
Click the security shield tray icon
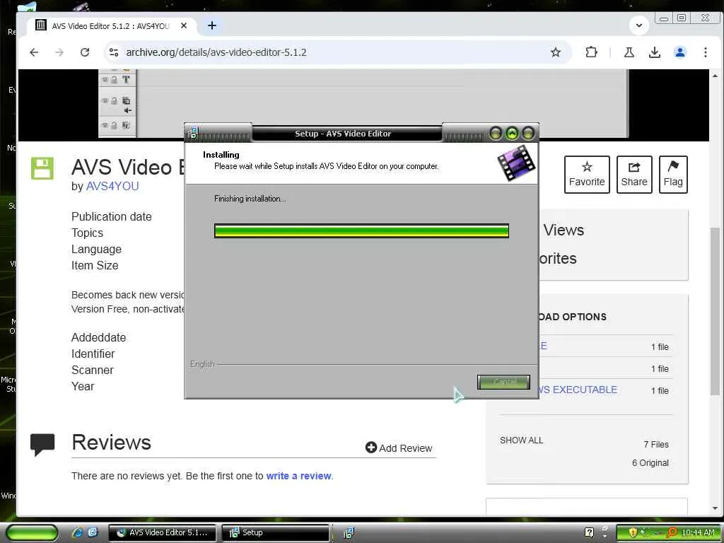633,532
